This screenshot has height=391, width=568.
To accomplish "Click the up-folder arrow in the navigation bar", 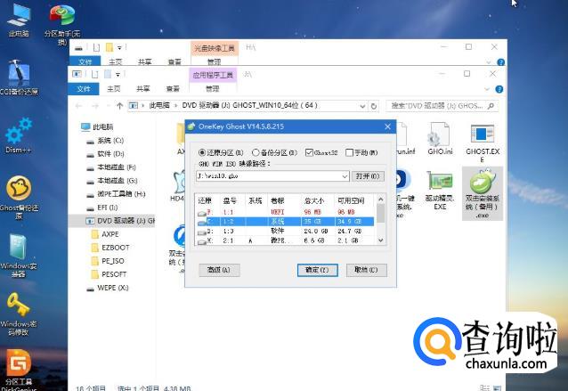I will coord(119,106).
